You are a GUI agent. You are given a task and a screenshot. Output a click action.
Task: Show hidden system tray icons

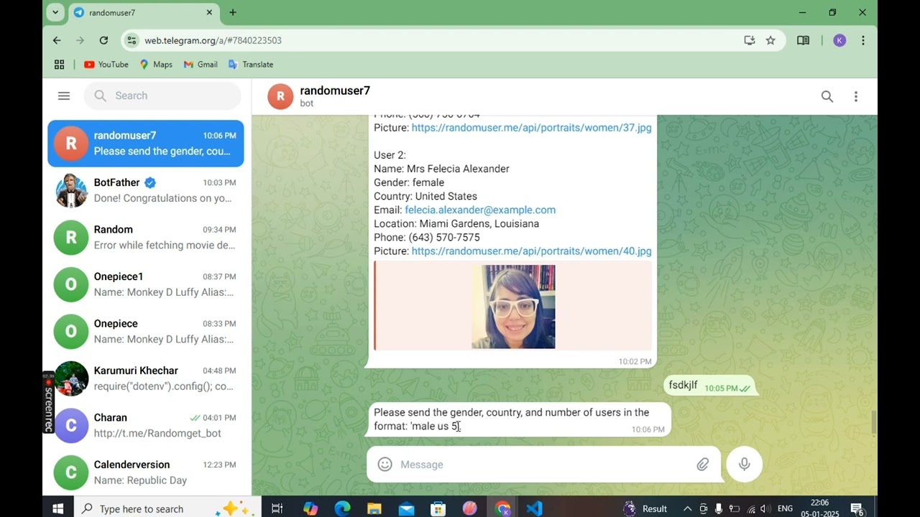687,508
